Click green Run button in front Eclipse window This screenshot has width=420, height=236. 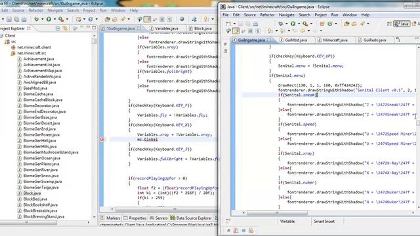pos(293,24)
